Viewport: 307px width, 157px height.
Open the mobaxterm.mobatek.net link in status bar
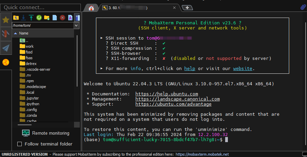pyautogui.click(x=202, y=154)
